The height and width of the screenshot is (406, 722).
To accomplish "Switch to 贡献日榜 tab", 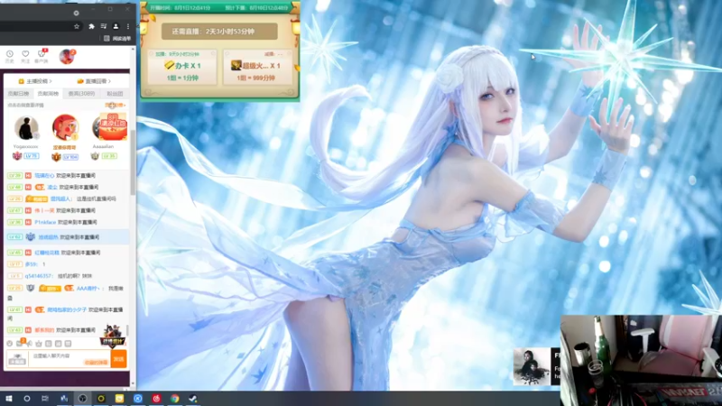I will click(18, 94).
